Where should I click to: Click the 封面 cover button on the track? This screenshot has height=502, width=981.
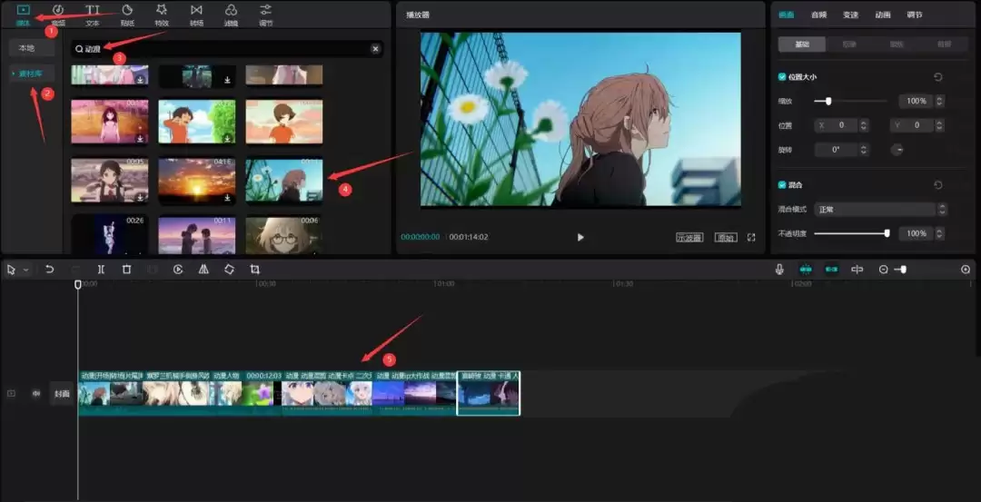pyautogui.click(x=62, y=393)
